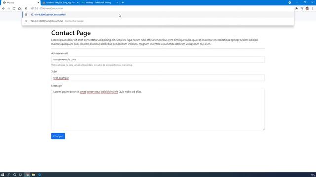Viewport: 316px width, 177px height.
Task: Open the browser home page
Action: (x=19, y=9)
